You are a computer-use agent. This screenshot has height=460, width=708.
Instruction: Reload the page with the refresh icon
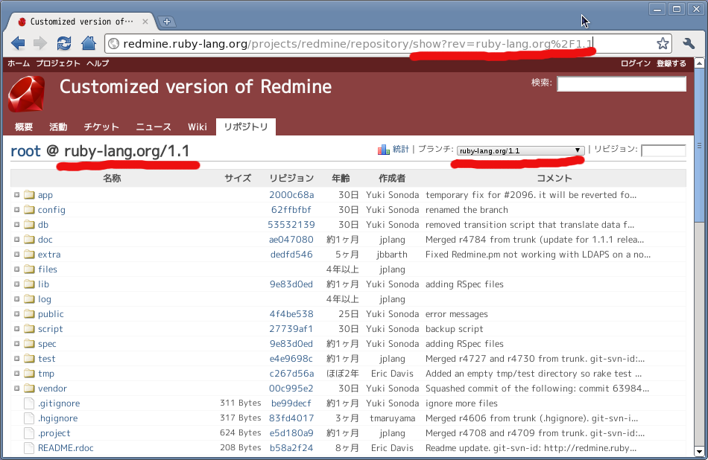point(64,43)
